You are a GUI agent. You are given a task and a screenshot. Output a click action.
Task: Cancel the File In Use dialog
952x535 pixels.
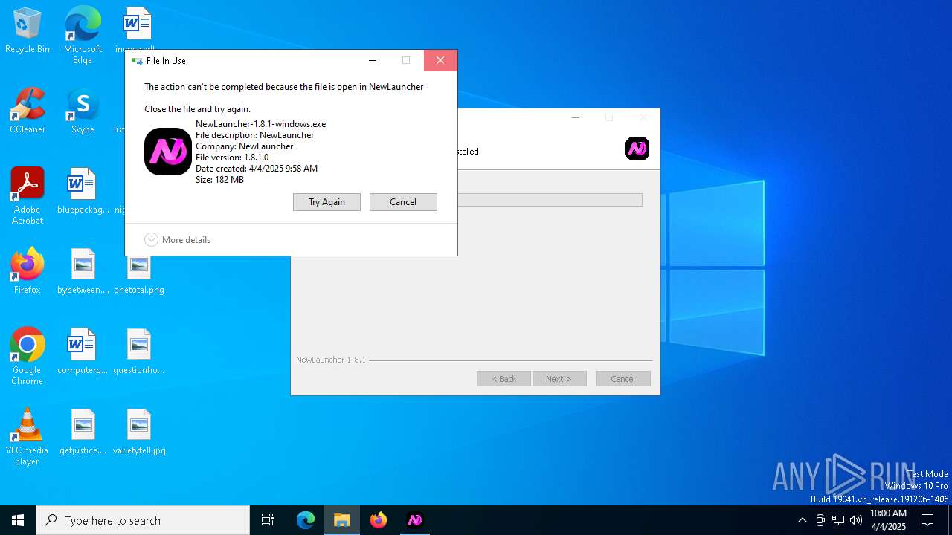[403, 202]
